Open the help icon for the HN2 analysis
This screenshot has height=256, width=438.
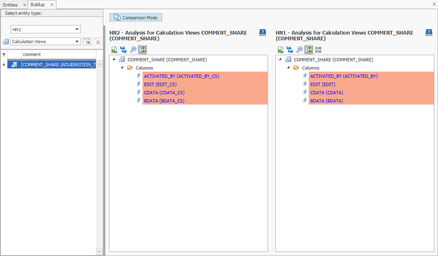pyautogui.click(x=262, y=33)
